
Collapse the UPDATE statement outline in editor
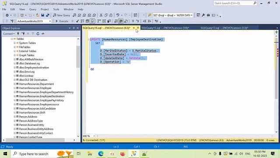coord(89,39)
